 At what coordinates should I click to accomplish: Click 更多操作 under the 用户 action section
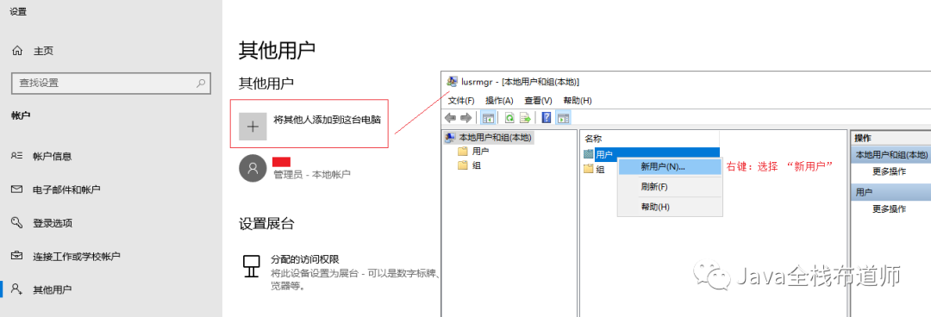click(x=889, y=208)
